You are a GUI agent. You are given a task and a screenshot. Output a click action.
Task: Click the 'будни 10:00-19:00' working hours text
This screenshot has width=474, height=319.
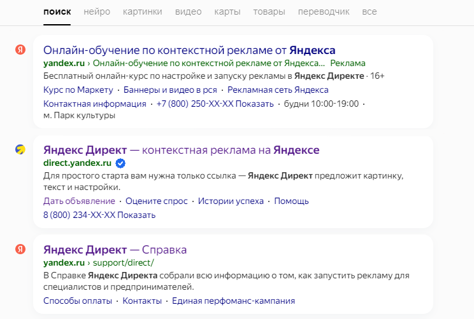321,104
